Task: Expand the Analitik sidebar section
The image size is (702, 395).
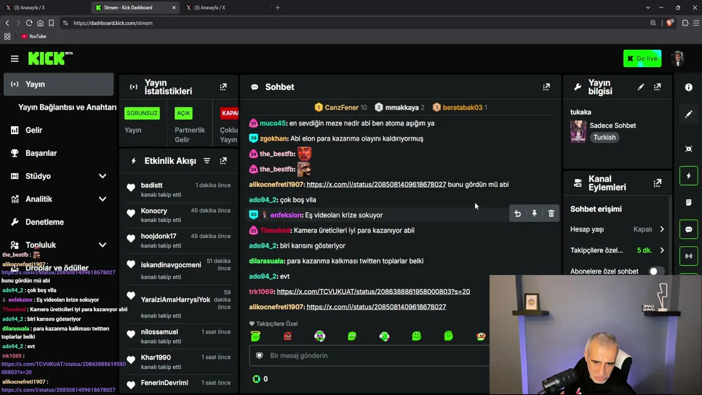Action: [103, 199]
